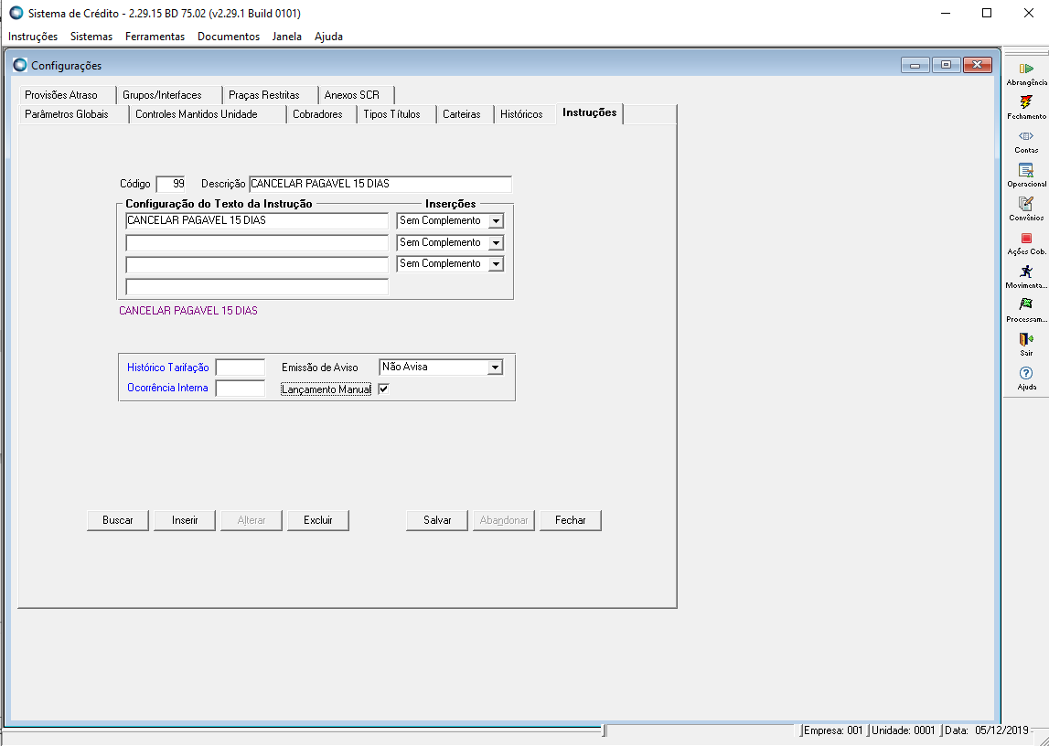Close the Configurações inner window
Screen dimensions: 1049x746
[978, 65]
